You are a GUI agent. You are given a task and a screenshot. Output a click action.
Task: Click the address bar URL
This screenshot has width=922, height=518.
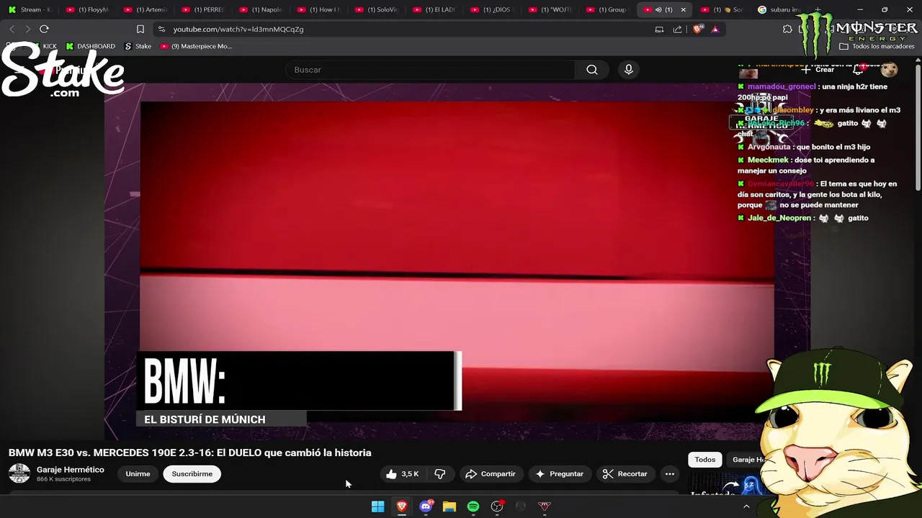click(238, 29)
